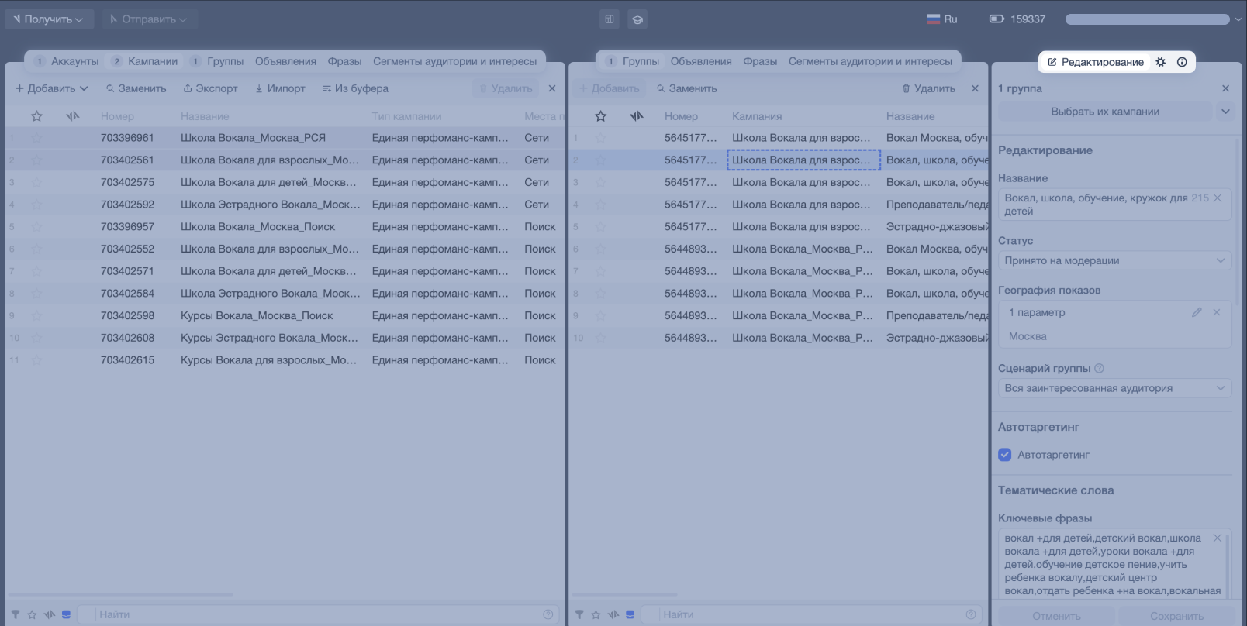
Task: Star campaign 703396961 as favorite
Action: tap(36, 138)
